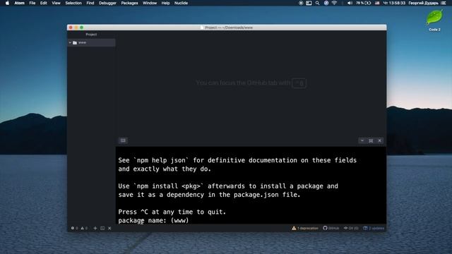Open the terminal keyboard input dialog icon

(x=123, y=140)
